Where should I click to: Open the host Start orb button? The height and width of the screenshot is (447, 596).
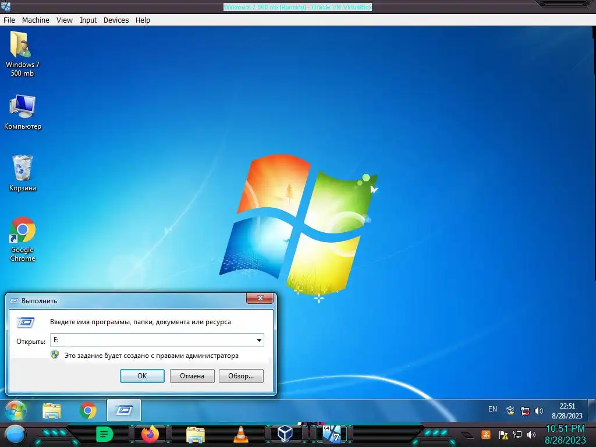pyautogui.click(x=15, y=435)
